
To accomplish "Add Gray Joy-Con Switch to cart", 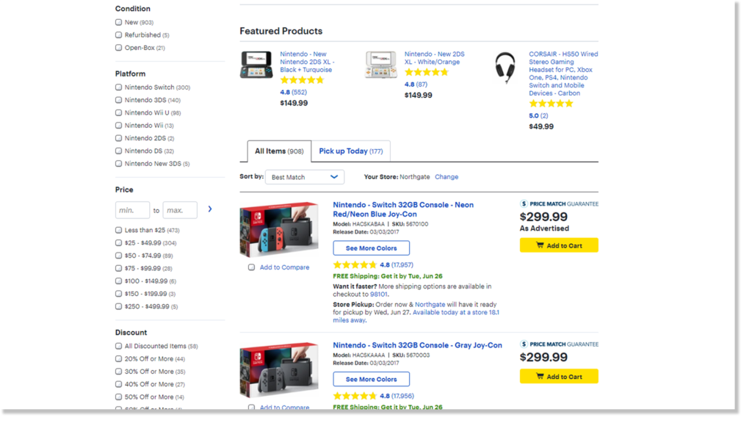I will pos(558,377).
